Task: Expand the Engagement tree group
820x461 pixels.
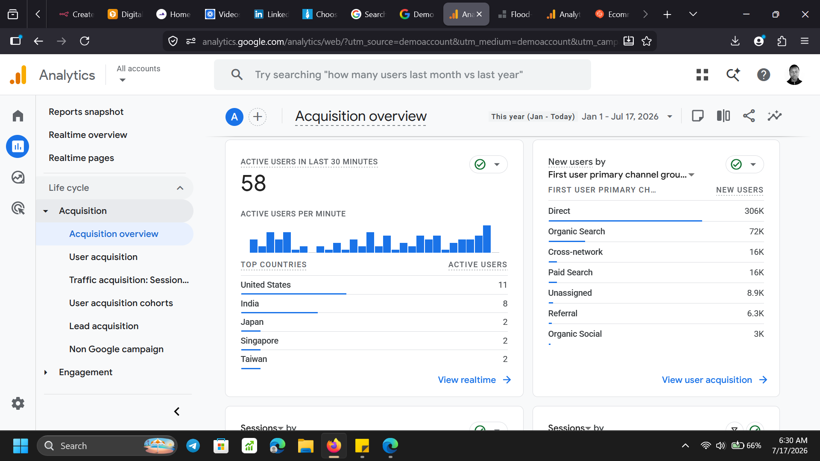Action: point(46,372)
